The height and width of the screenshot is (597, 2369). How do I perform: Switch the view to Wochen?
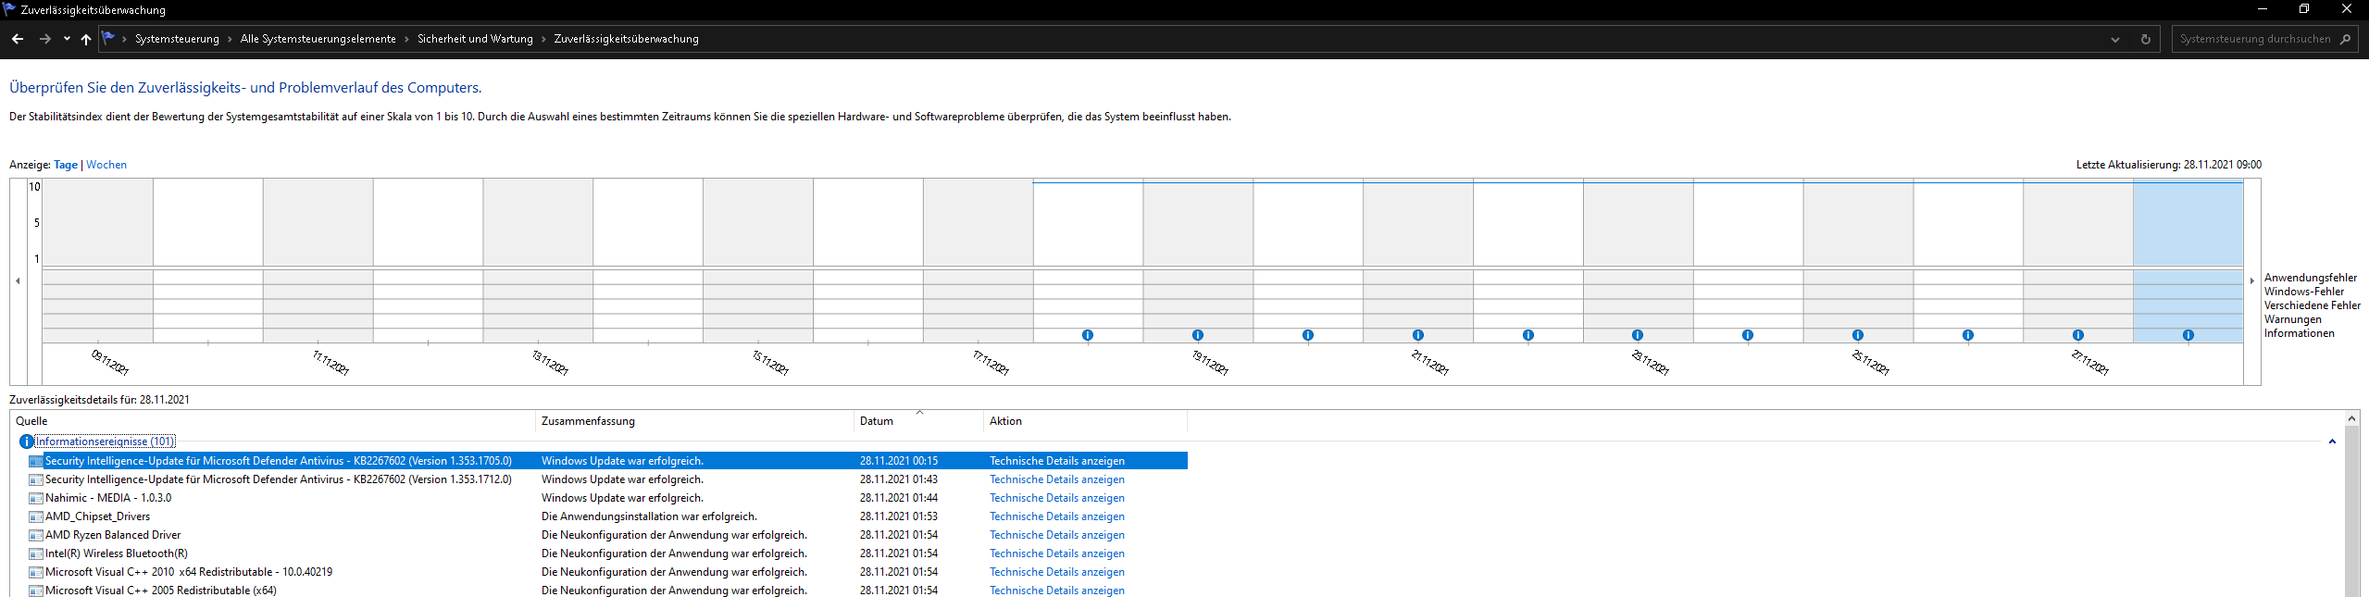tap(106, 165)
